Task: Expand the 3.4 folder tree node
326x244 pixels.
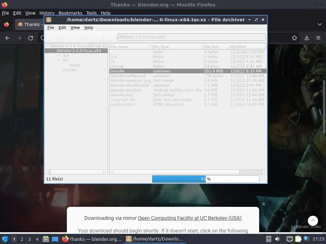Action: point(59,55)
